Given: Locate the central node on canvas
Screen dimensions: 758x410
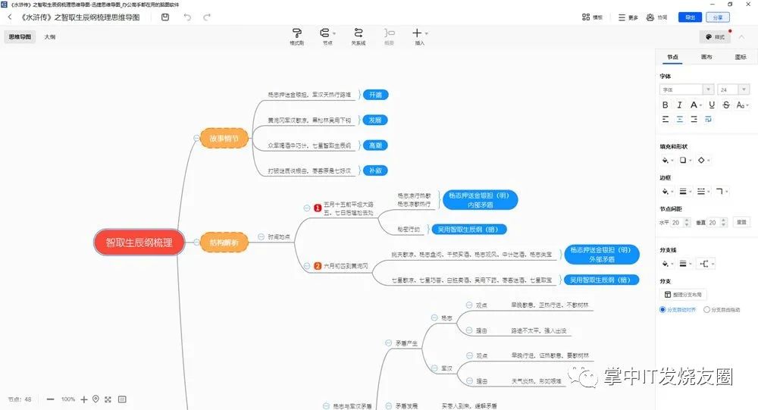Looking at the screenshot, I should 96,399.
